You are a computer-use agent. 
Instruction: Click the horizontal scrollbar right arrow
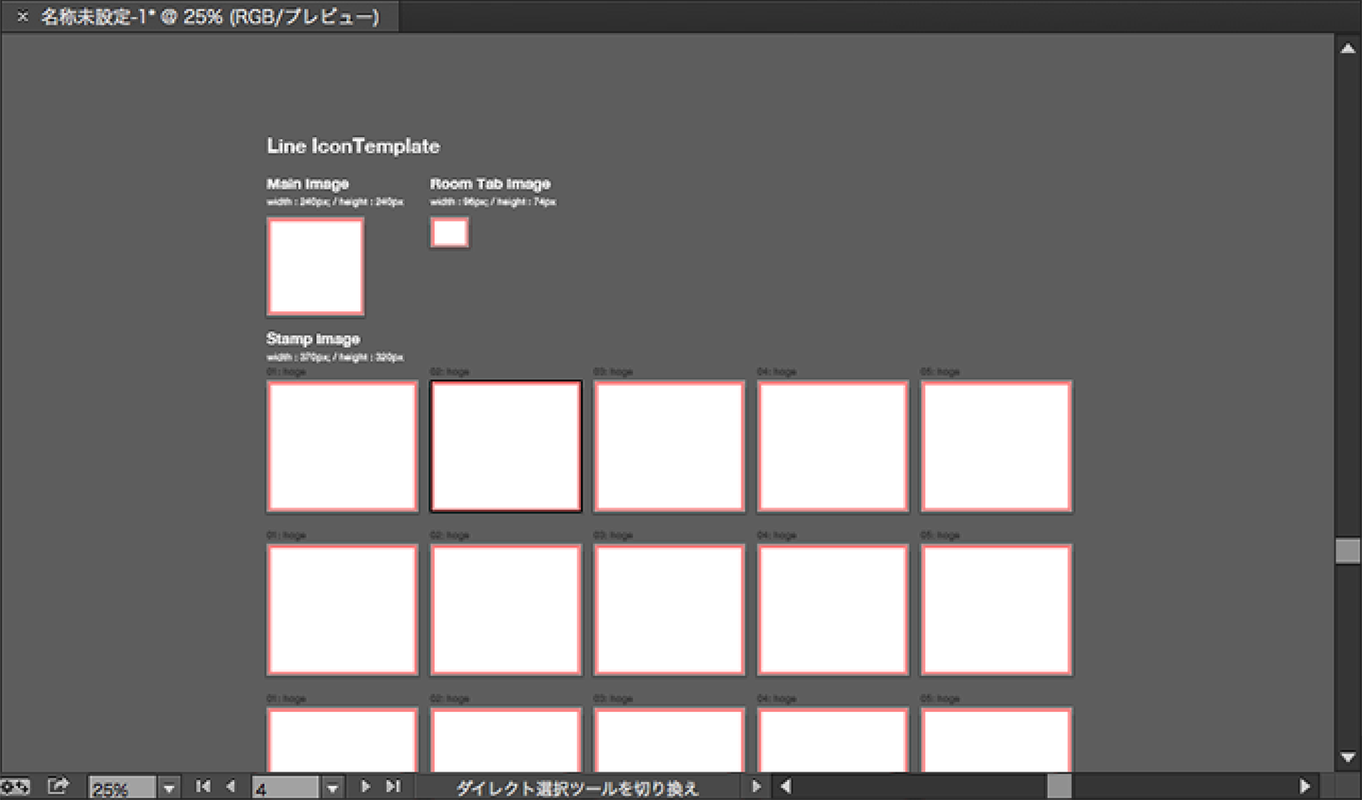click(1305, 786)
